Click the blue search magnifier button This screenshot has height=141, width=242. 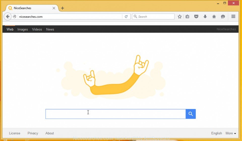[x=191, y=114]
